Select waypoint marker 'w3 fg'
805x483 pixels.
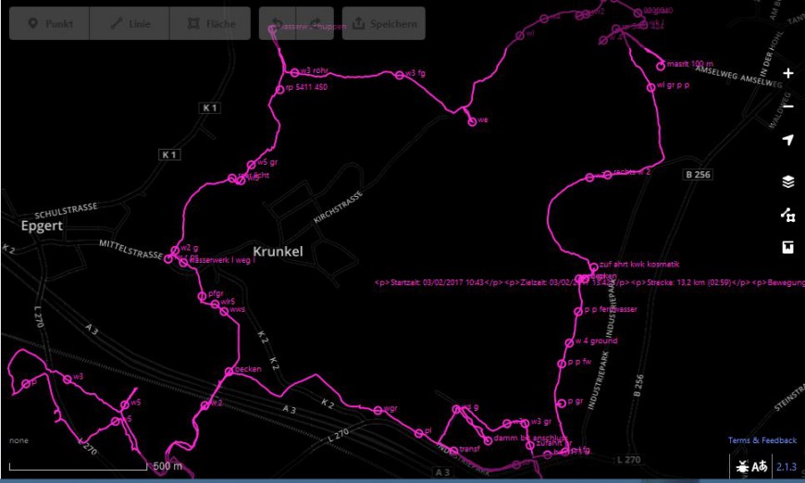coord(400,75)
